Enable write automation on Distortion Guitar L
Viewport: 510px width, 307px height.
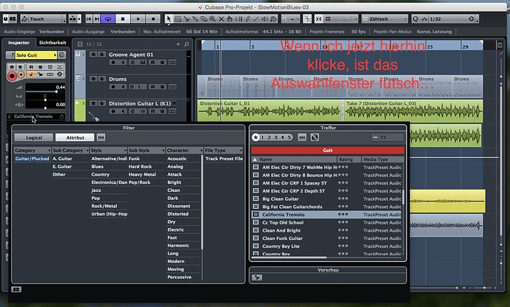(162, 111)
